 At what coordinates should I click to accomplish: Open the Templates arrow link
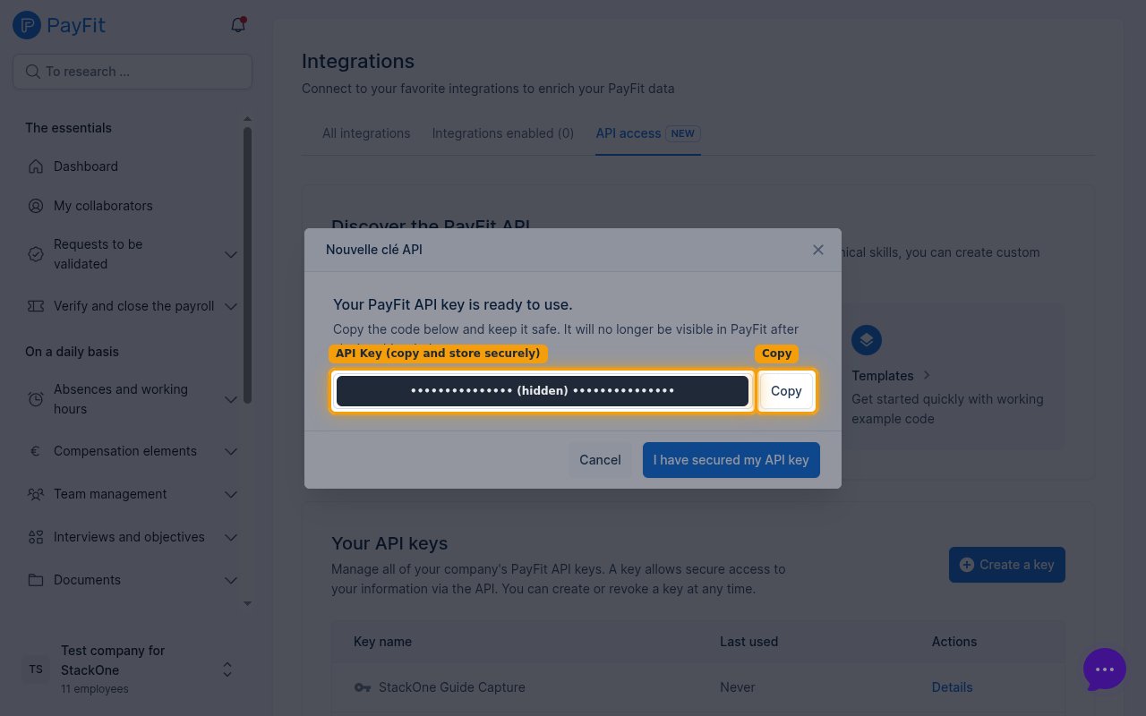[927, 376]
